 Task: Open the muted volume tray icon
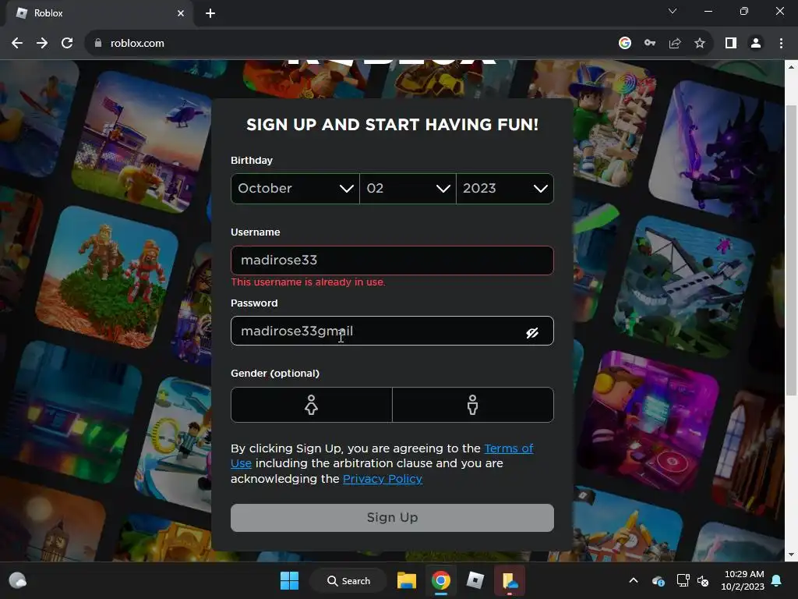pos(703,580)
